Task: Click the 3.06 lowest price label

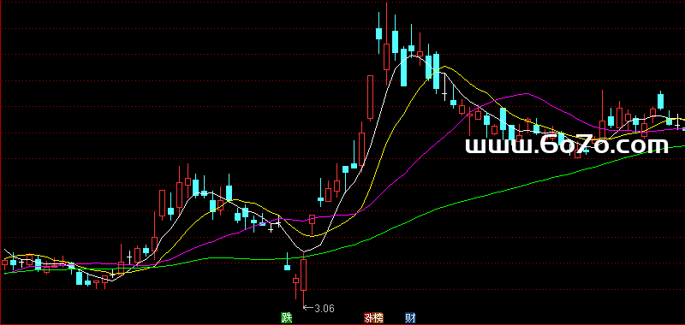Action: 325,309
